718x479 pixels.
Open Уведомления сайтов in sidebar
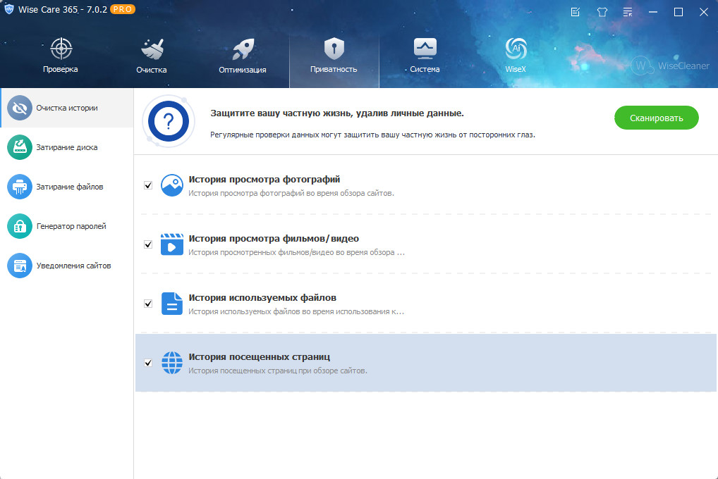(x=67, y=266)
